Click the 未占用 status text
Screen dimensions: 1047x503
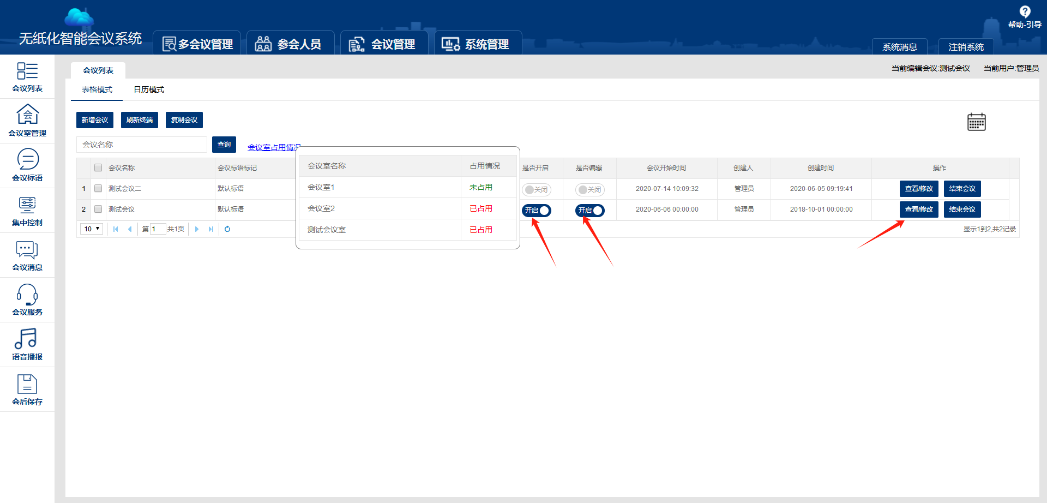pos(481,187)
